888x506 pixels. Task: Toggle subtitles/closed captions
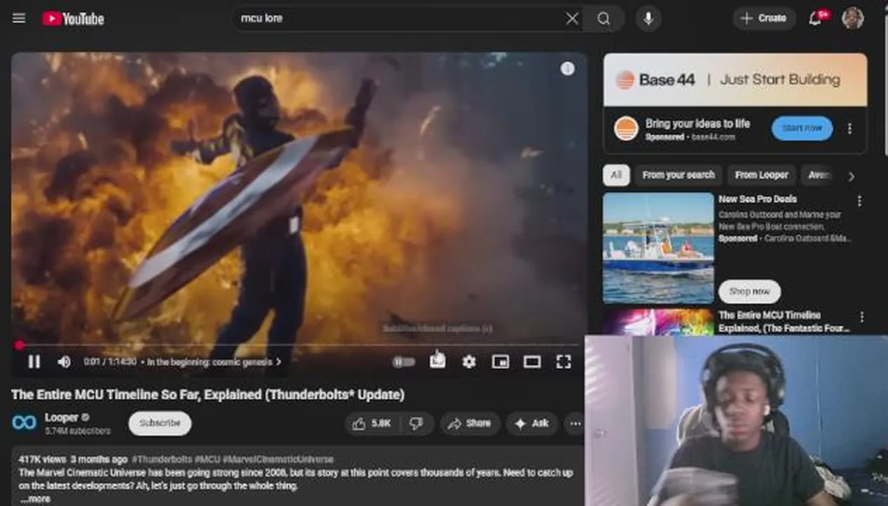pyautogui.click(x=437, y=361)
